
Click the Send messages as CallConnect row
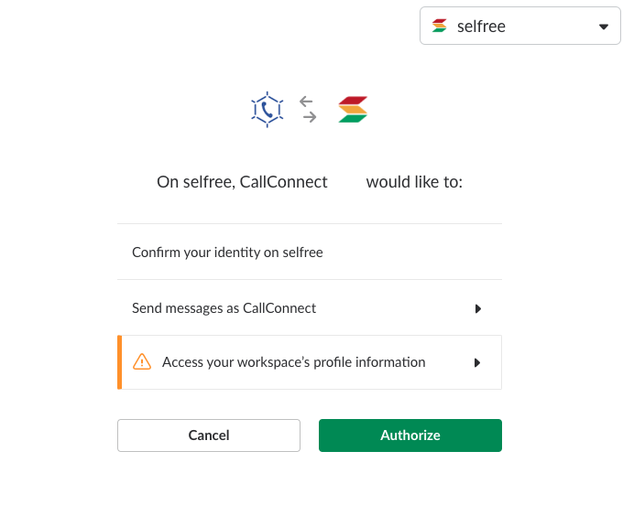[310, 307]
